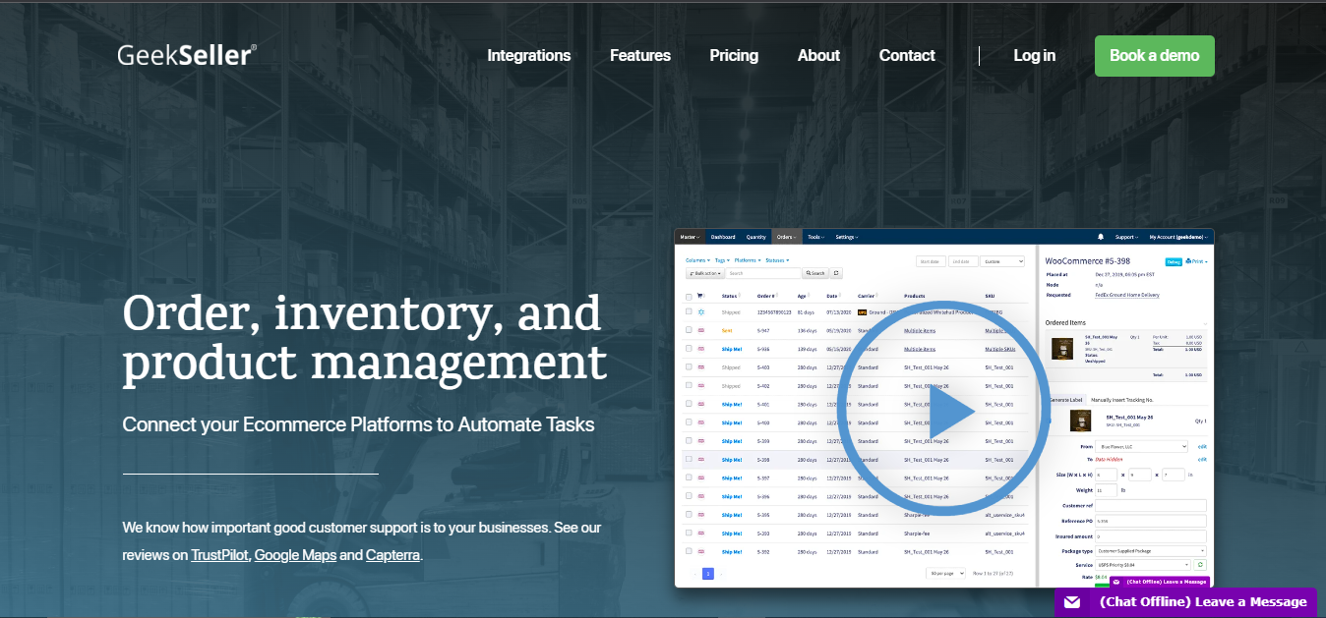Click the Book a demo button
1326x618 pixels.
point(1154,56)
